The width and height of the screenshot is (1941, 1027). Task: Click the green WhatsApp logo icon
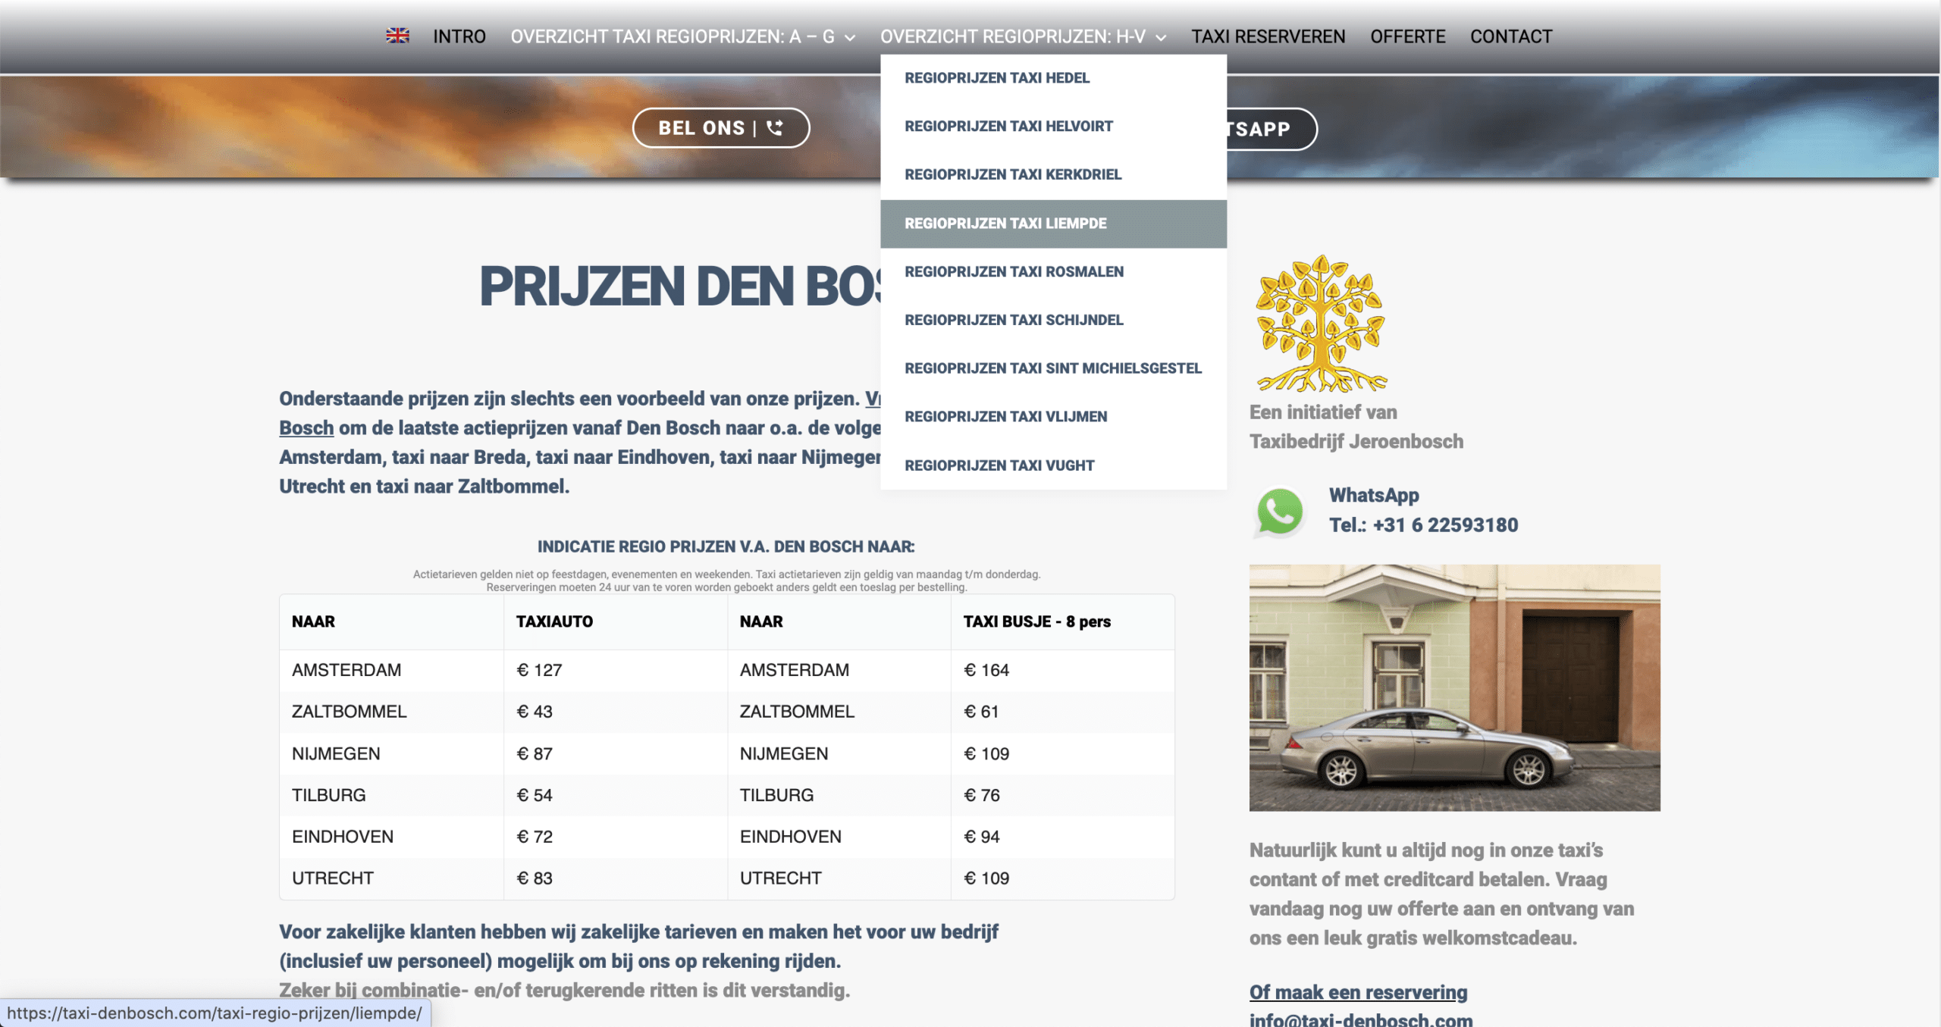point(1279,512)
